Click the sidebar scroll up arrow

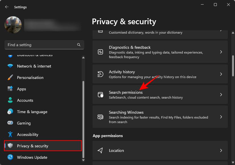83,58
